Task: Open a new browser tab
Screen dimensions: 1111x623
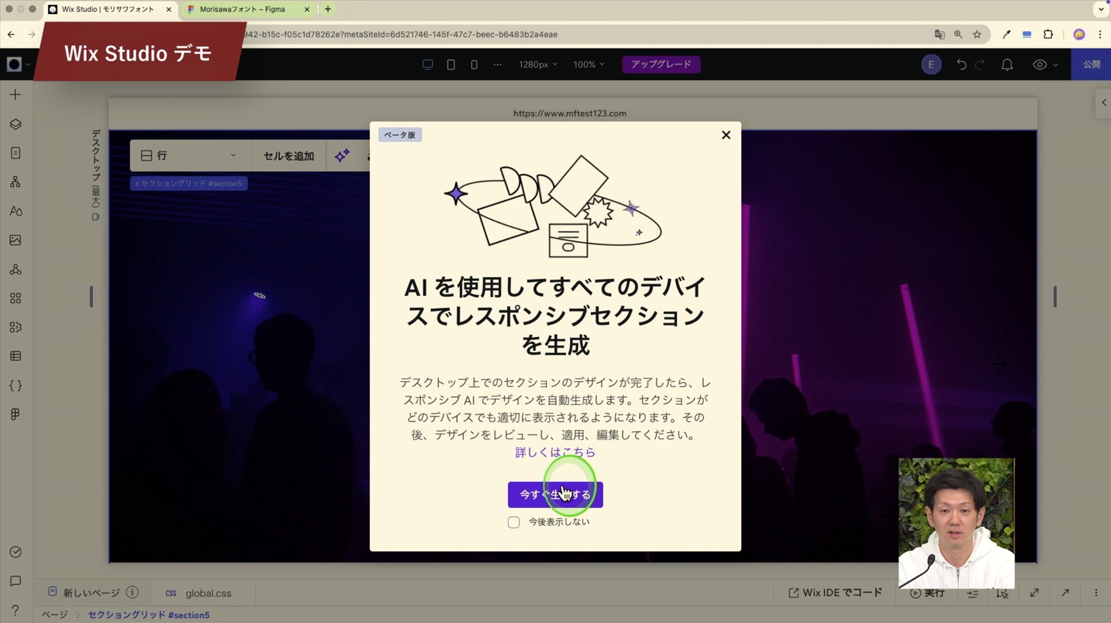Action: click(328, 9)
